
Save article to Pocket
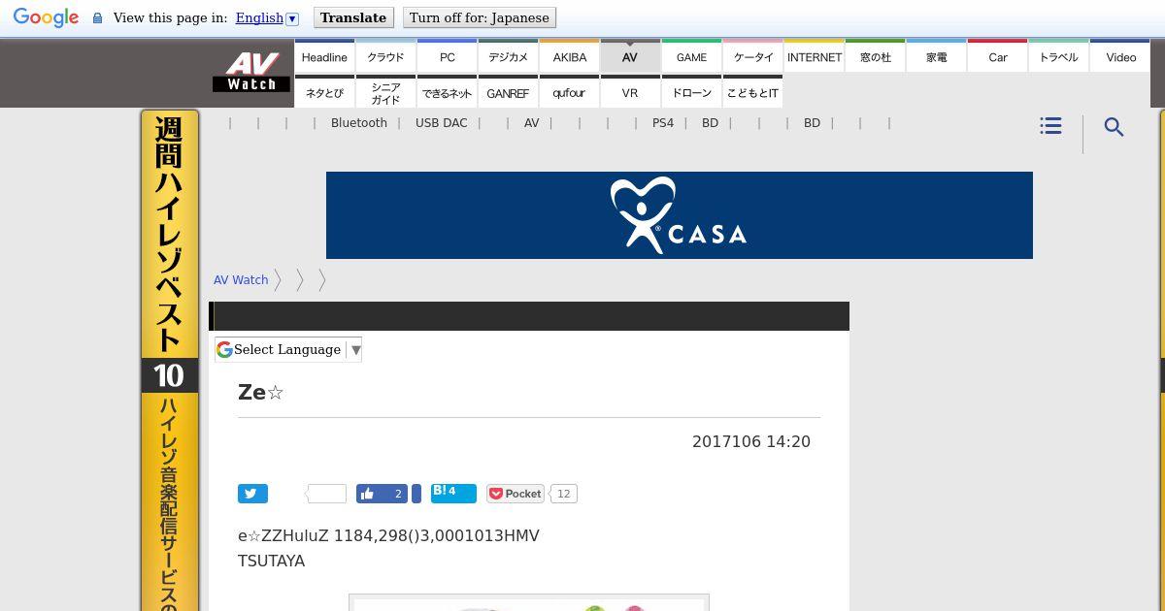pos(515,494)
